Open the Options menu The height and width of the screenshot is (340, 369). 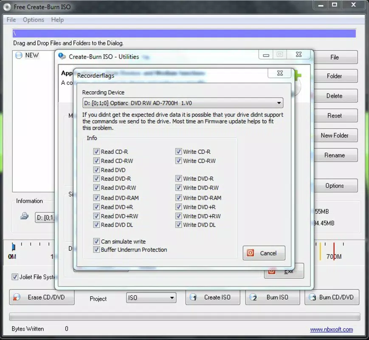click(34, 20)
